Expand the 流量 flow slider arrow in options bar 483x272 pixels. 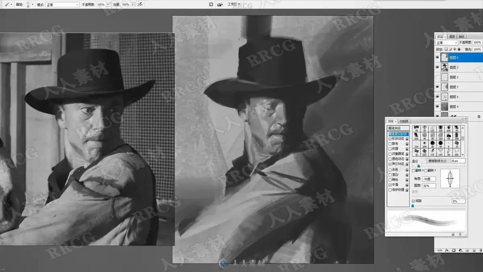132,4
